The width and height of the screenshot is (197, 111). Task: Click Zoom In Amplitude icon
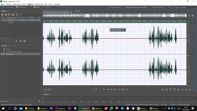(163, 90)
